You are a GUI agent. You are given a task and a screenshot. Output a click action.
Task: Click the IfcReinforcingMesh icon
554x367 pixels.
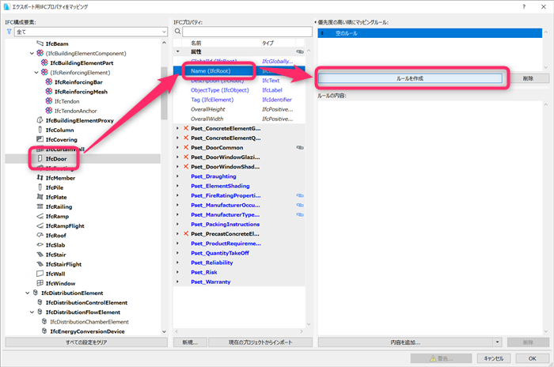49,91
